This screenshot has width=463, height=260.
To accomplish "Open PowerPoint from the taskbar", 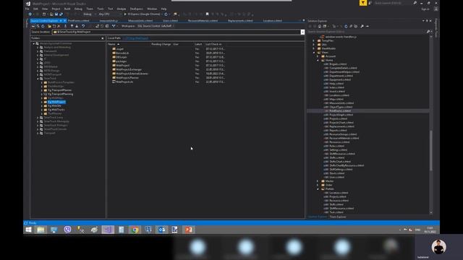I will pyautogui.click(x=188, y=230).
